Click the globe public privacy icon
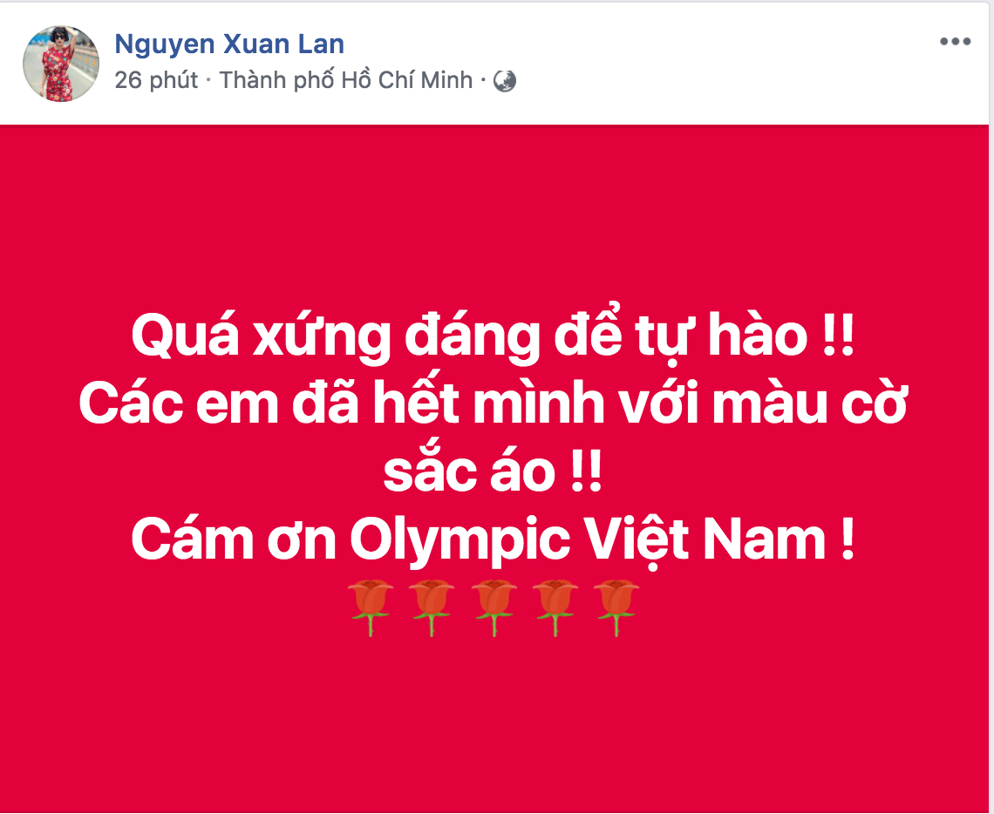This screenshot has height=814, width=994. tap(505, 81)
